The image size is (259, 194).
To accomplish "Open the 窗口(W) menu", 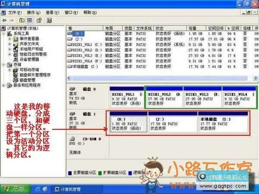I will coord(71,13).
